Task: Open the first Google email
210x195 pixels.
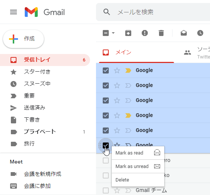Action: point(153,70)
